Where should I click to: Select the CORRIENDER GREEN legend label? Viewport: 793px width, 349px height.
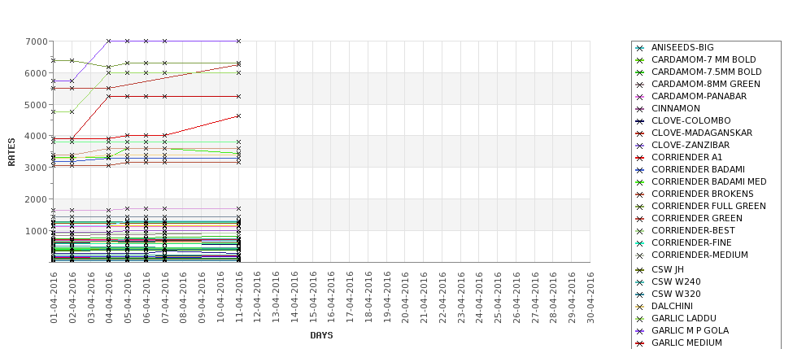697,218
